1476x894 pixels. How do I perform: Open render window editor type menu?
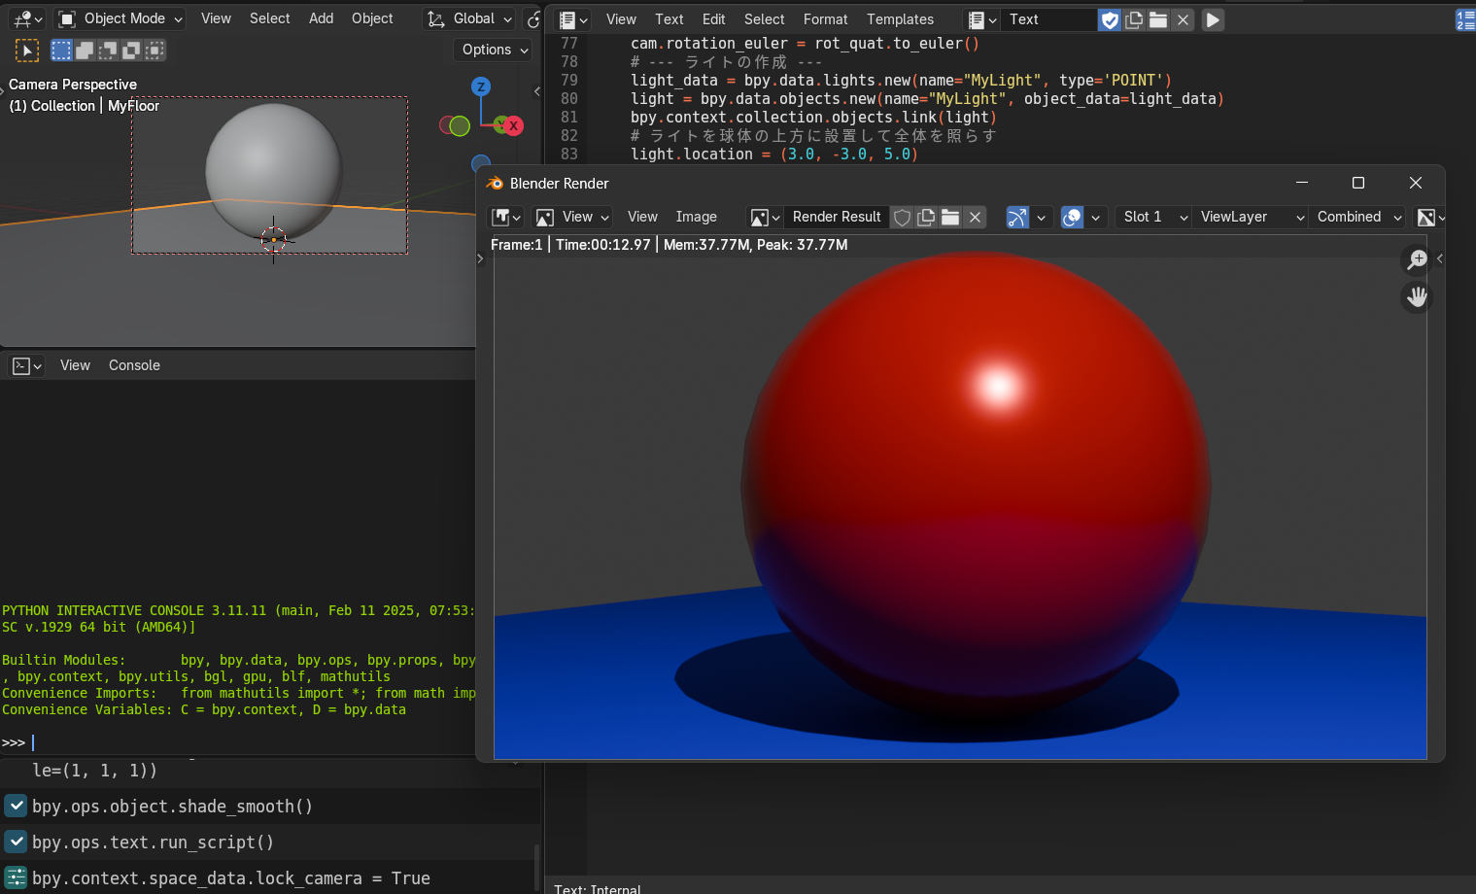(506, 217)
